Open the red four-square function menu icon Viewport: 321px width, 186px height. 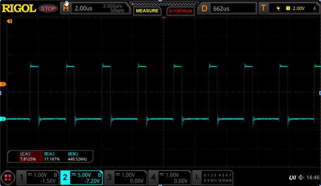point(8,177)
